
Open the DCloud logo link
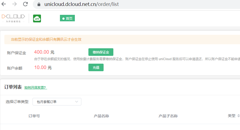coord(13,18)
